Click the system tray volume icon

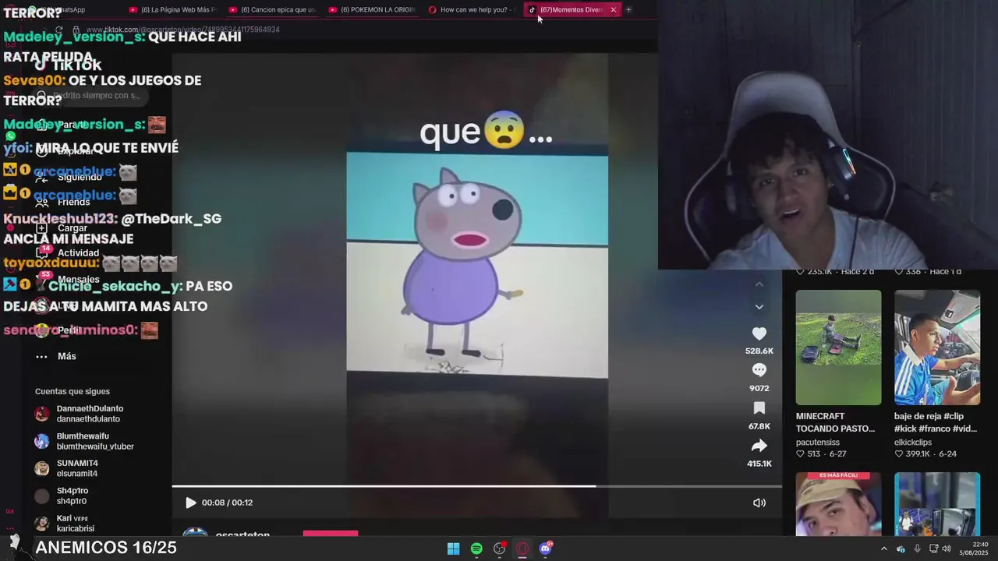[946, 549]
